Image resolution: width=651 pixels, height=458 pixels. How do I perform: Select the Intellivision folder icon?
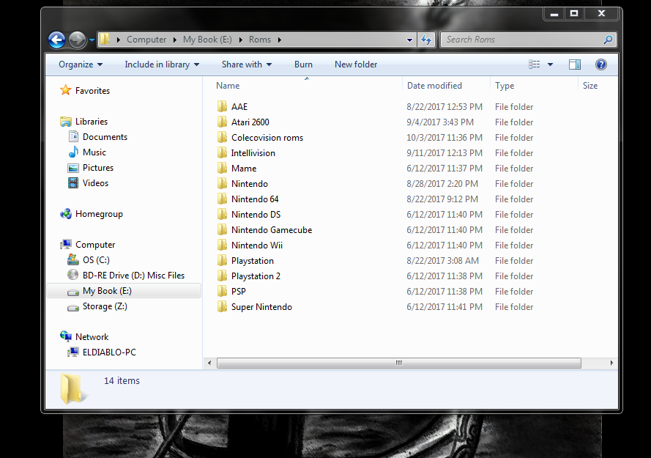tap(222, 152)
